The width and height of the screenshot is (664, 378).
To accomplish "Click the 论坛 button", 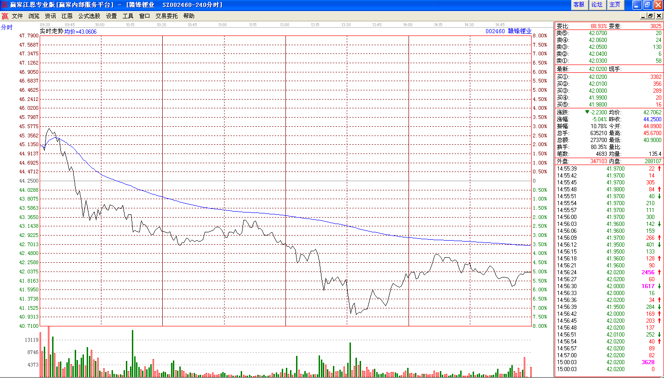I will coord(597,5).
